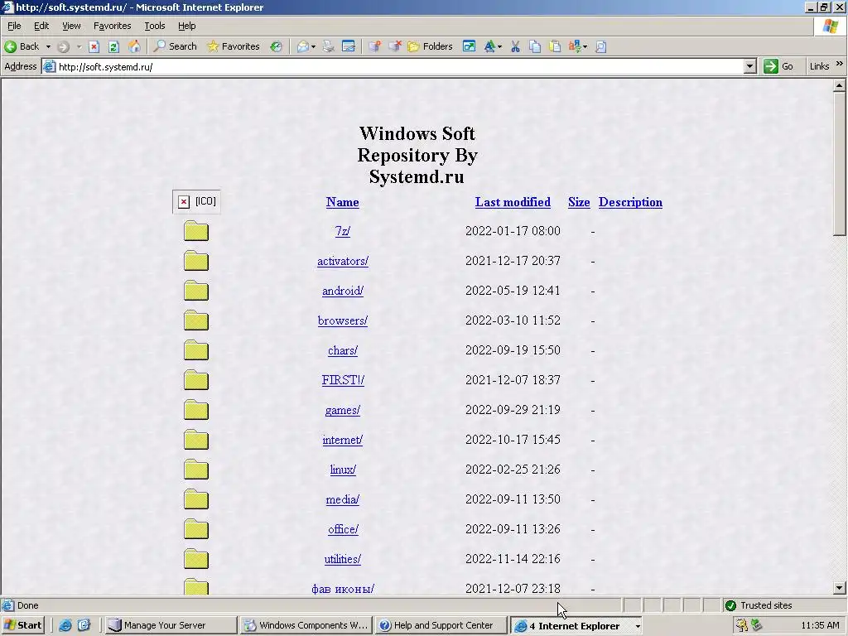Screen dimensions: 848x636
Task: Open the 7z/ folder link
Action: [342, 231]
